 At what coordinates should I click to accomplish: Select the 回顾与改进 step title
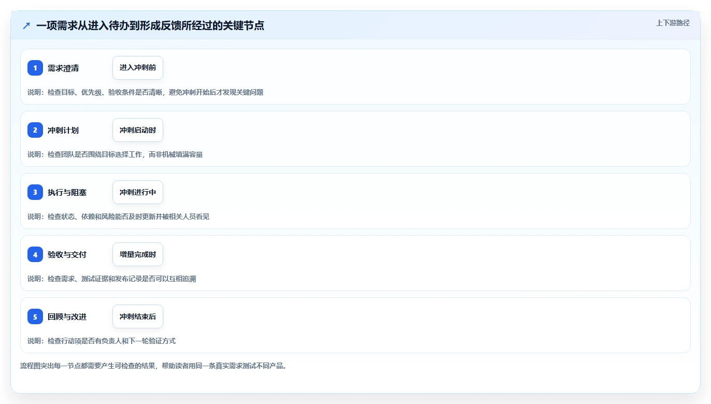[x=67, y=316]
